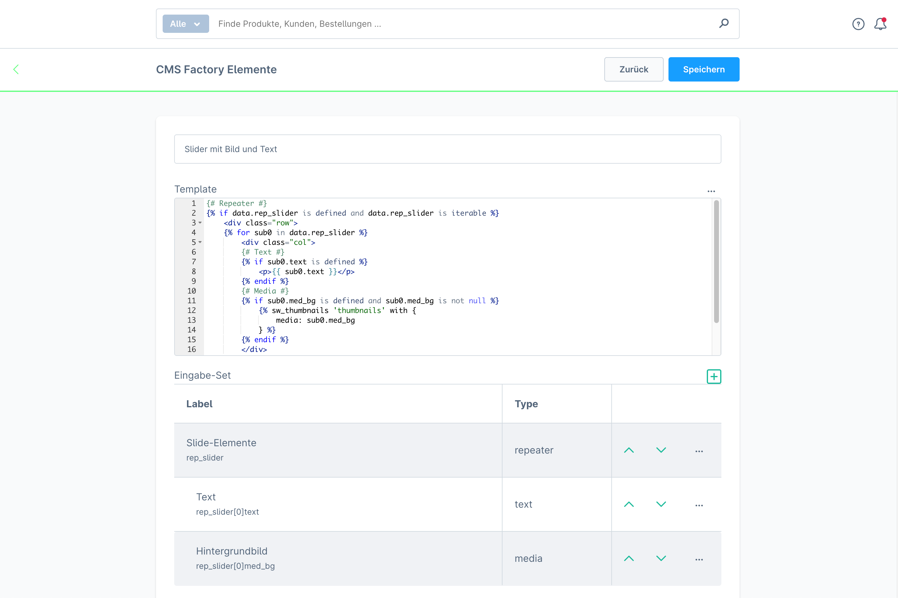
Task: Open the Alle search filter dropdown
Action: (186, 24)
